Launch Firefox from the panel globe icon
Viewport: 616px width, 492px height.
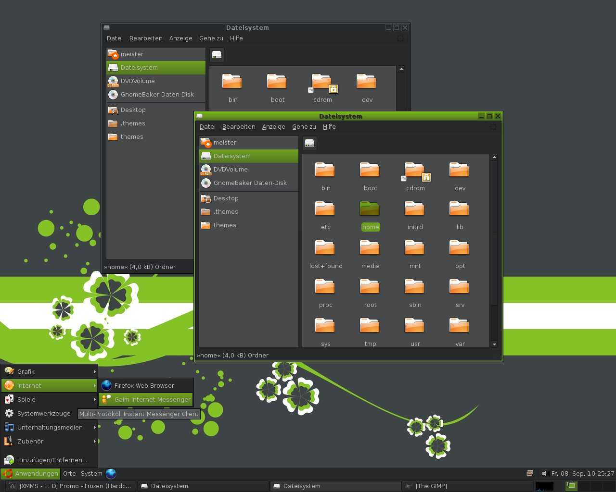click(111, 473)
